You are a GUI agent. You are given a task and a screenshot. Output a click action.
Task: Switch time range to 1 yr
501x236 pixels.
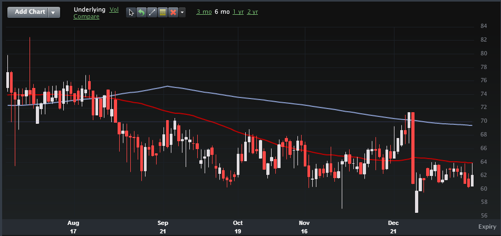[x=238, y=12]
